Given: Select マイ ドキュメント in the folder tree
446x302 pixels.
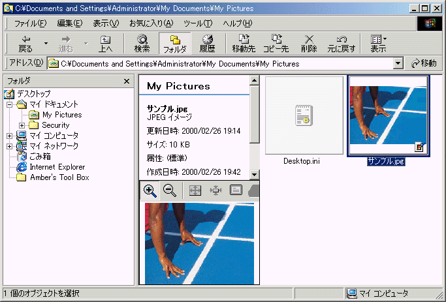Looking at the screenshot, I should [54, 104].
